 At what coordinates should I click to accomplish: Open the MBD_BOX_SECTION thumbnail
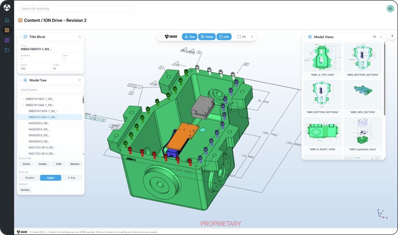pyautogui.click(x=362, y=98)
